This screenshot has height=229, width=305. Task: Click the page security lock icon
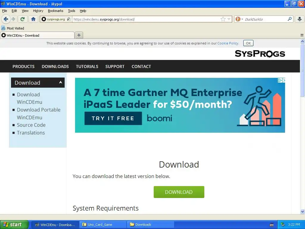(x=69, y=19)
